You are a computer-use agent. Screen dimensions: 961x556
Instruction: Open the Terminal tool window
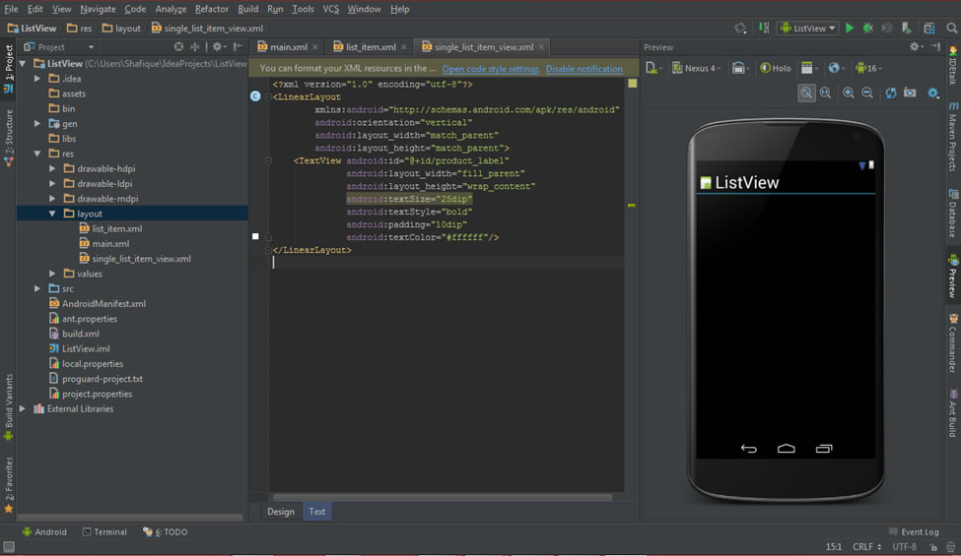[104, 532]
